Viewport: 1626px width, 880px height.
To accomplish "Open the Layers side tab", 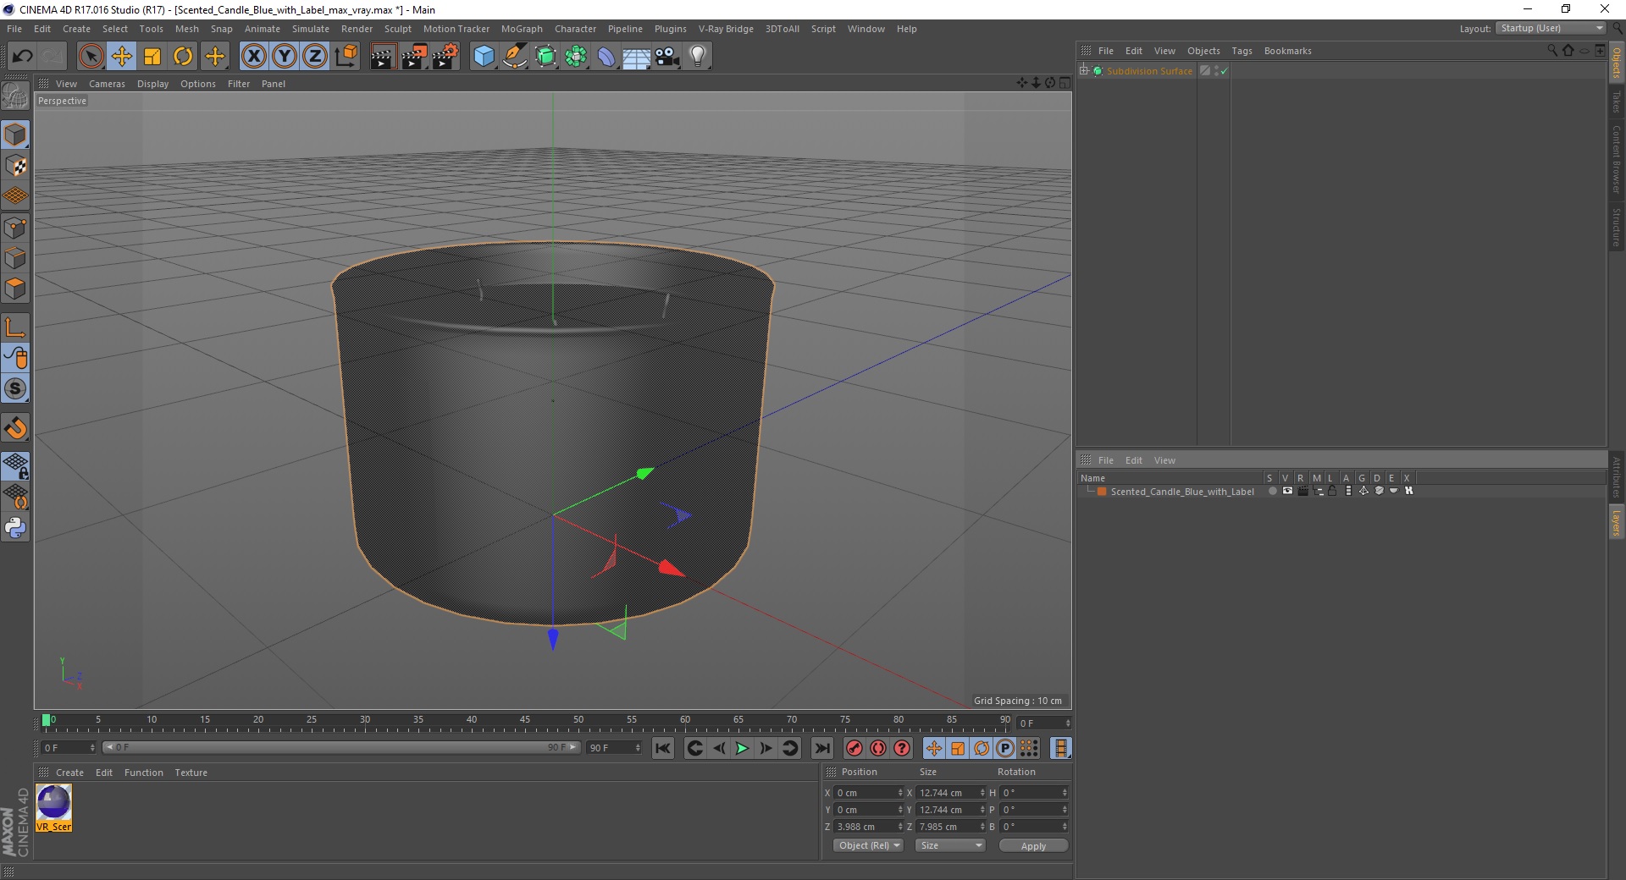I will click(x=1616, y=523).
